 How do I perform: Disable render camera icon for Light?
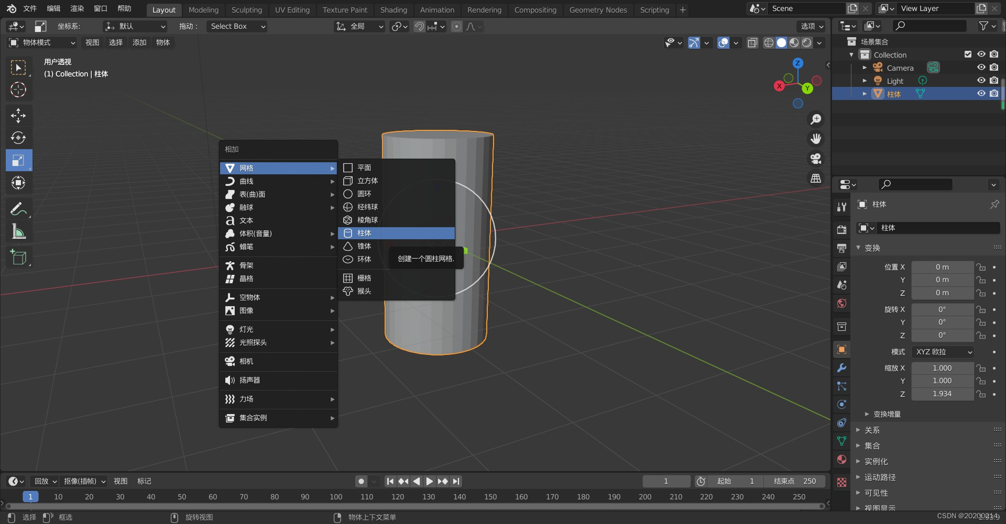994,81
